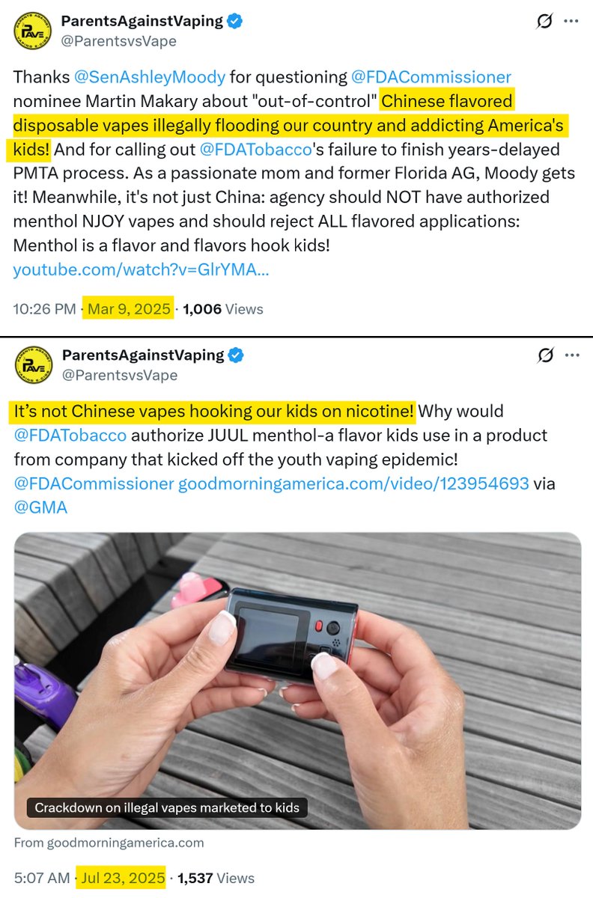Viewport: 593px width, 898px height.
Task: Click the verified badge on the first tweet
Action: tap(235, 22)
